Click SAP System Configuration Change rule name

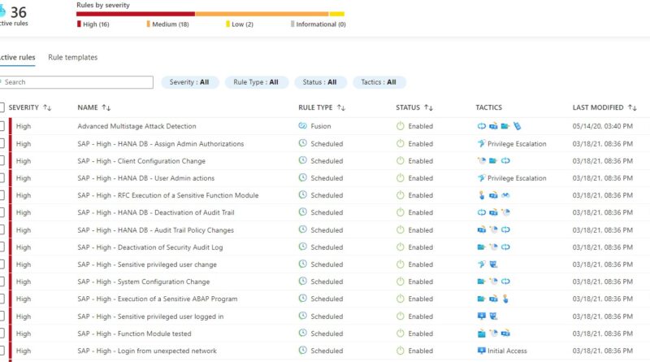click(x=144, y=281)
